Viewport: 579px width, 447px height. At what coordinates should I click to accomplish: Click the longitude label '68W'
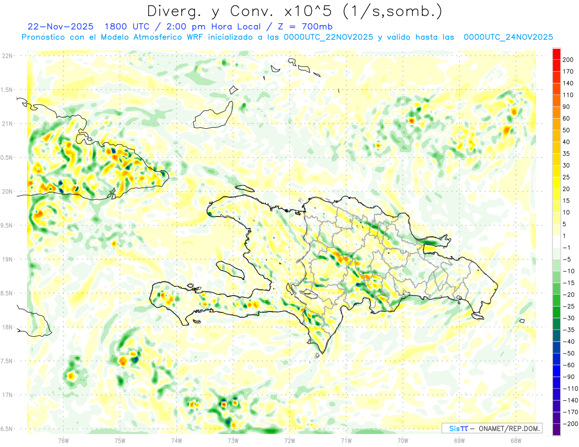coord(516,440)
